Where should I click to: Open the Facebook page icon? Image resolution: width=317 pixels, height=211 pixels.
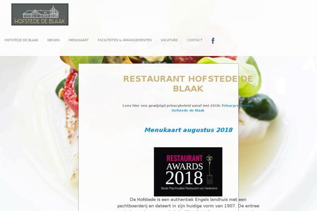pyautogui.click(x=213, y=41)
